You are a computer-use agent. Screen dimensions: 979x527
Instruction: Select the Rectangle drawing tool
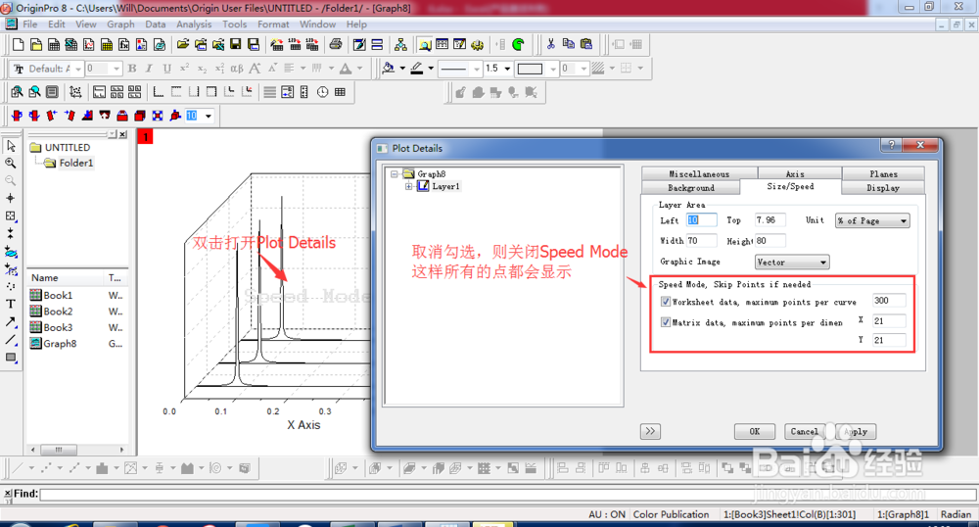coord(11,358)
